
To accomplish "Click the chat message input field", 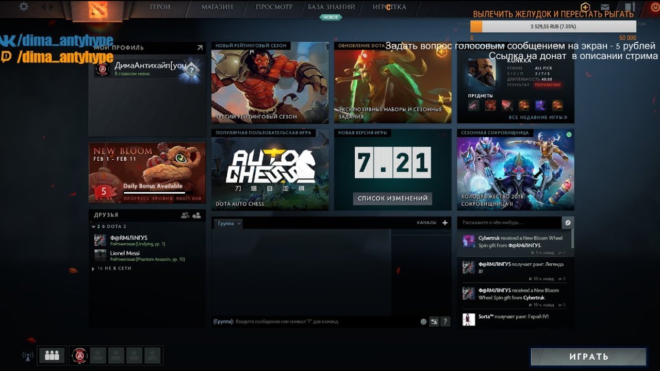I will click(x=315, y=322).
